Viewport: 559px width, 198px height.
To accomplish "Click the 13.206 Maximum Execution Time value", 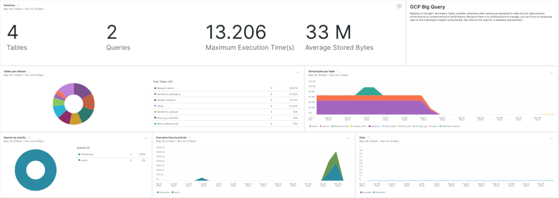I will [236, 32].
